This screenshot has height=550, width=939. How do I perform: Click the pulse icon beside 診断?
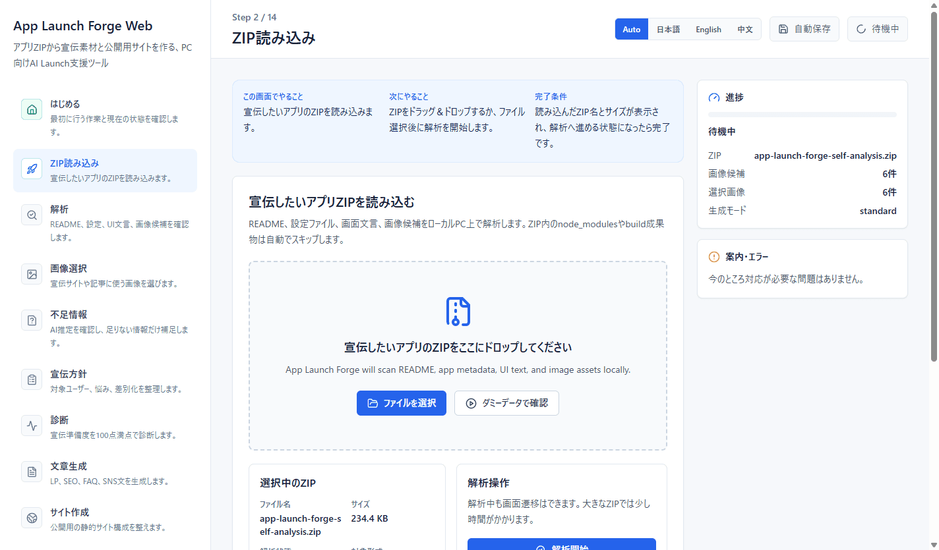[x=32, y=426]
